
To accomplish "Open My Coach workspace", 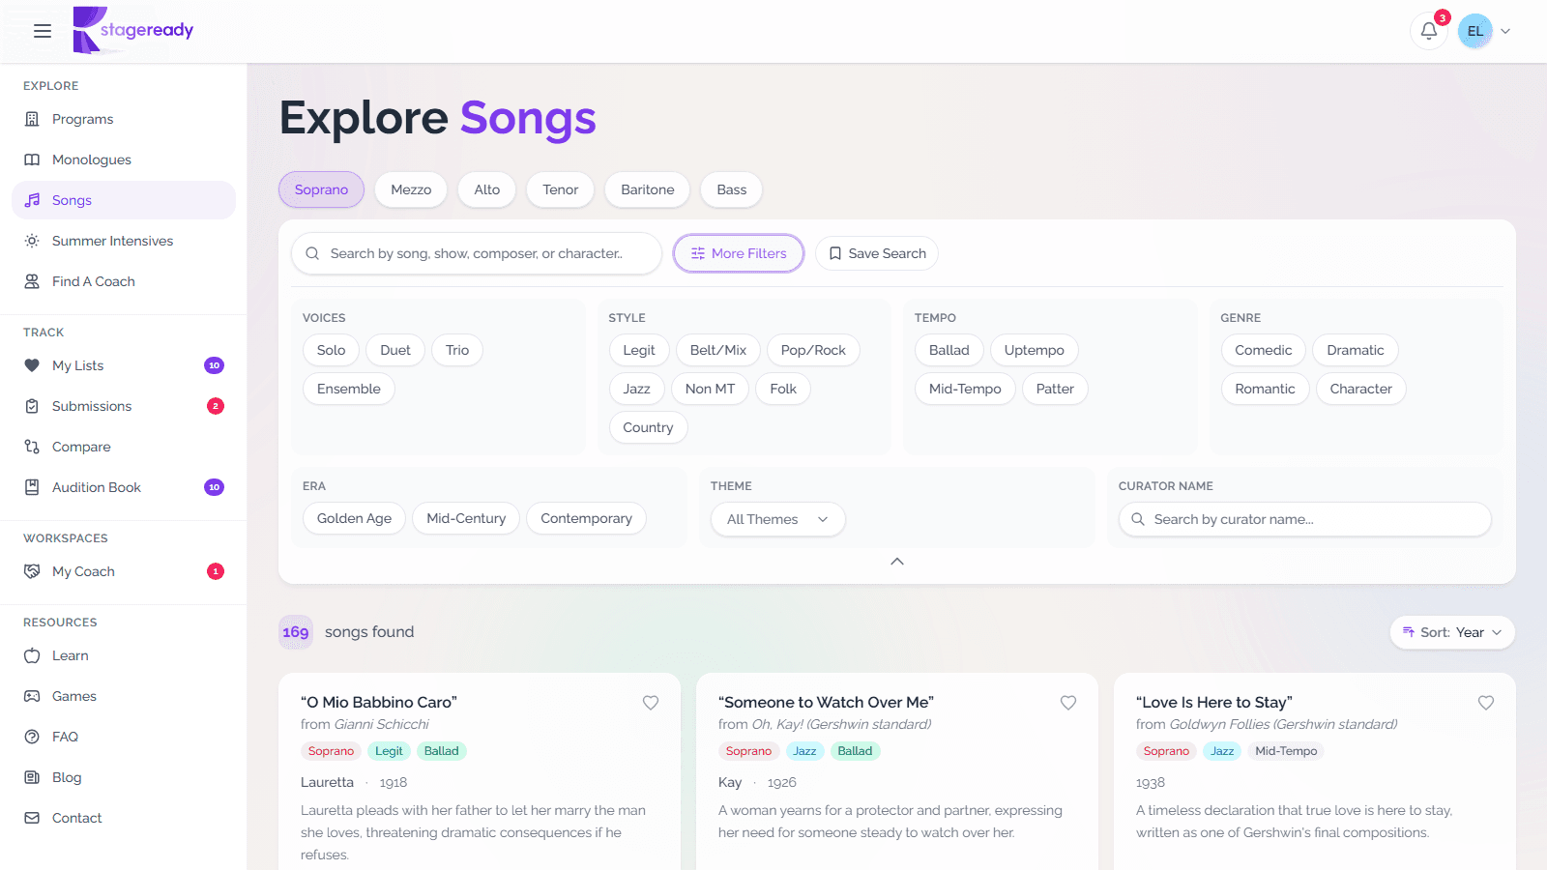I will (x=124, y=571).
